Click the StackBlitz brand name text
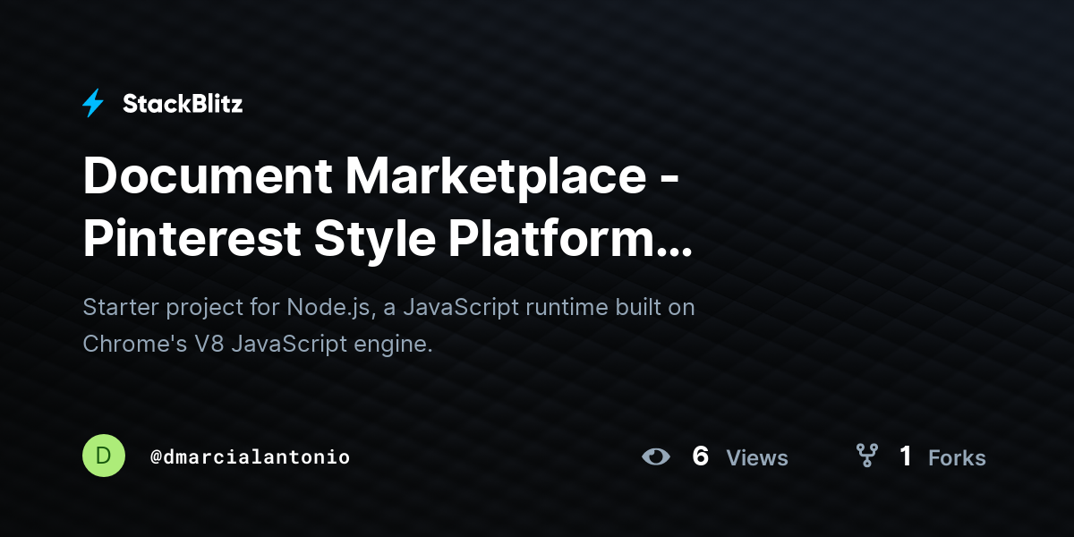This screenshot has width=1074, height=537. 183,104
